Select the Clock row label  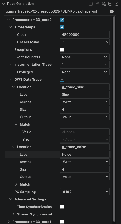coord(22,34)
